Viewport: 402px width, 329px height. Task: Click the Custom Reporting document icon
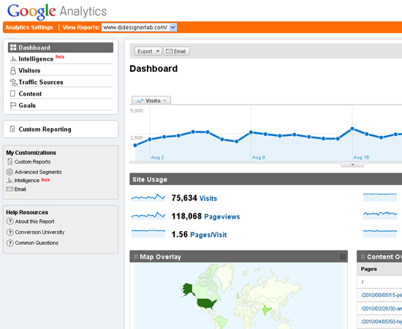[x=12, y=129]
